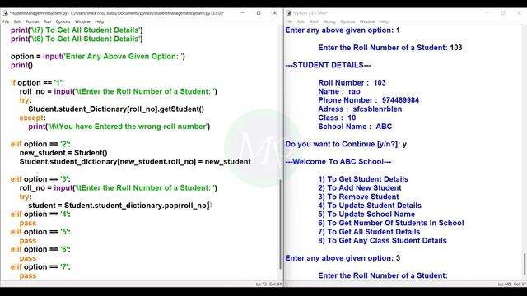Close the studentManagementSystem.py editor window
Screen dimensions: 527x296
click(x=274, y=13)
